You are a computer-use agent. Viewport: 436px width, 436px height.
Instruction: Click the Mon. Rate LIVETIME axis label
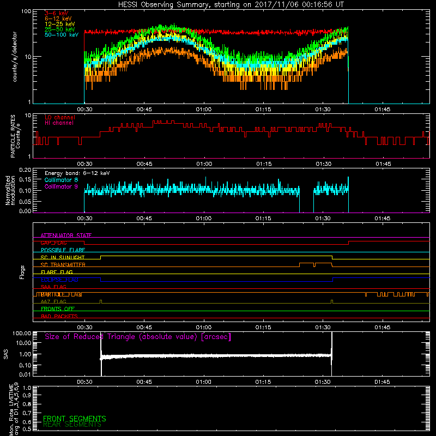pos(14,409)
